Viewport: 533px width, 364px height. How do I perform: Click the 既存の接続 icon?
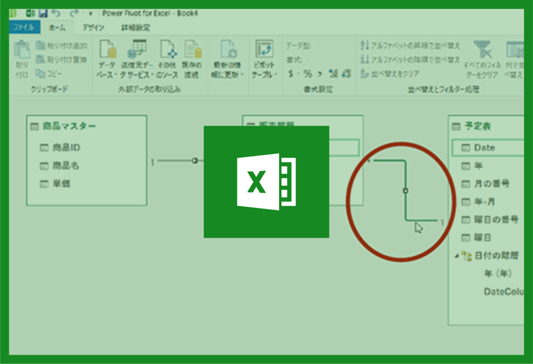pyautogui.click(x=192, y=50)
